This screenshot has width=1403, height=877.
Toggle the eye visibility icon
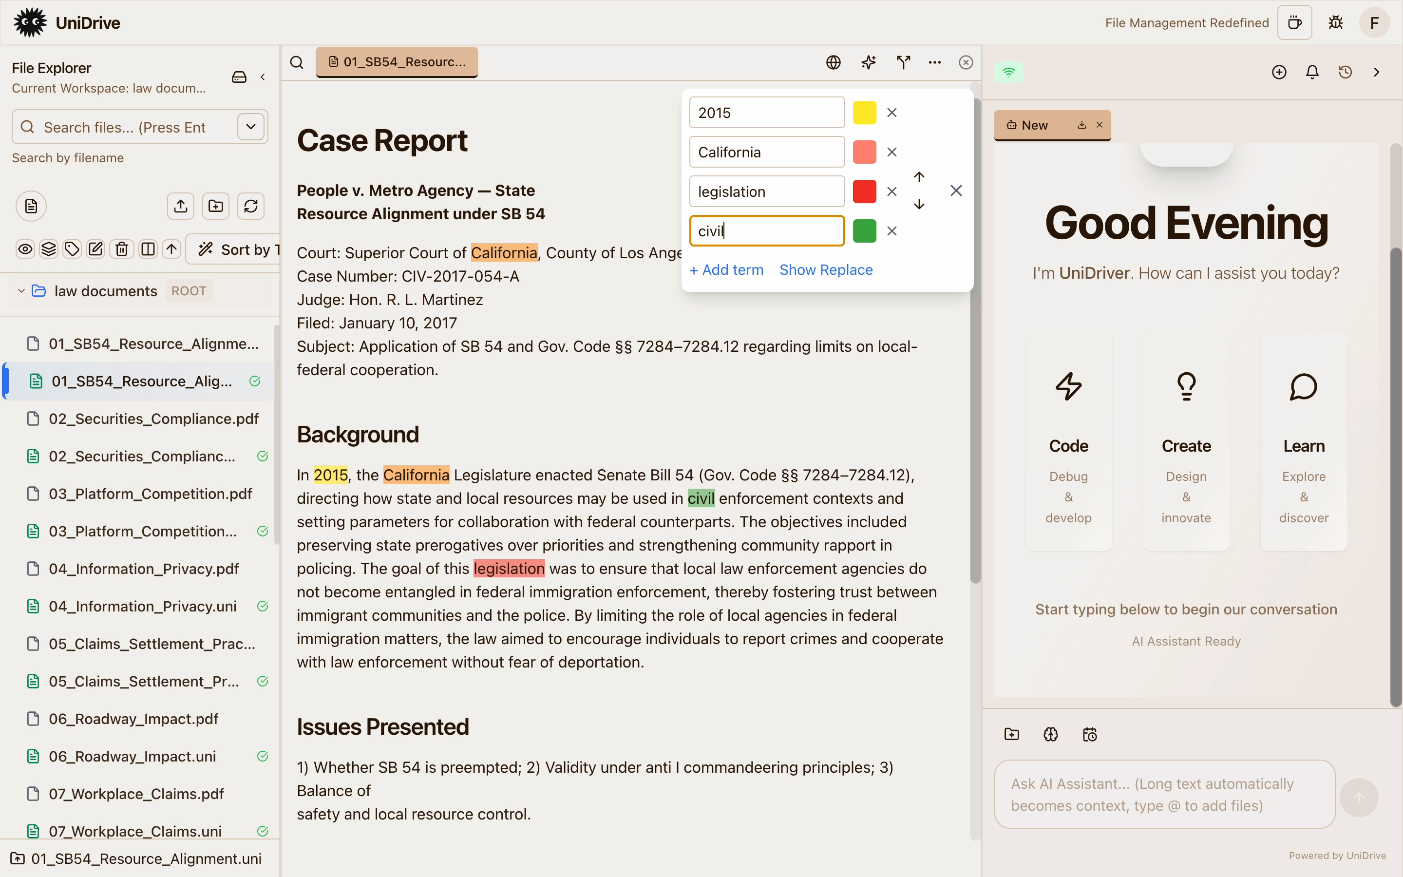pos(25,249)
